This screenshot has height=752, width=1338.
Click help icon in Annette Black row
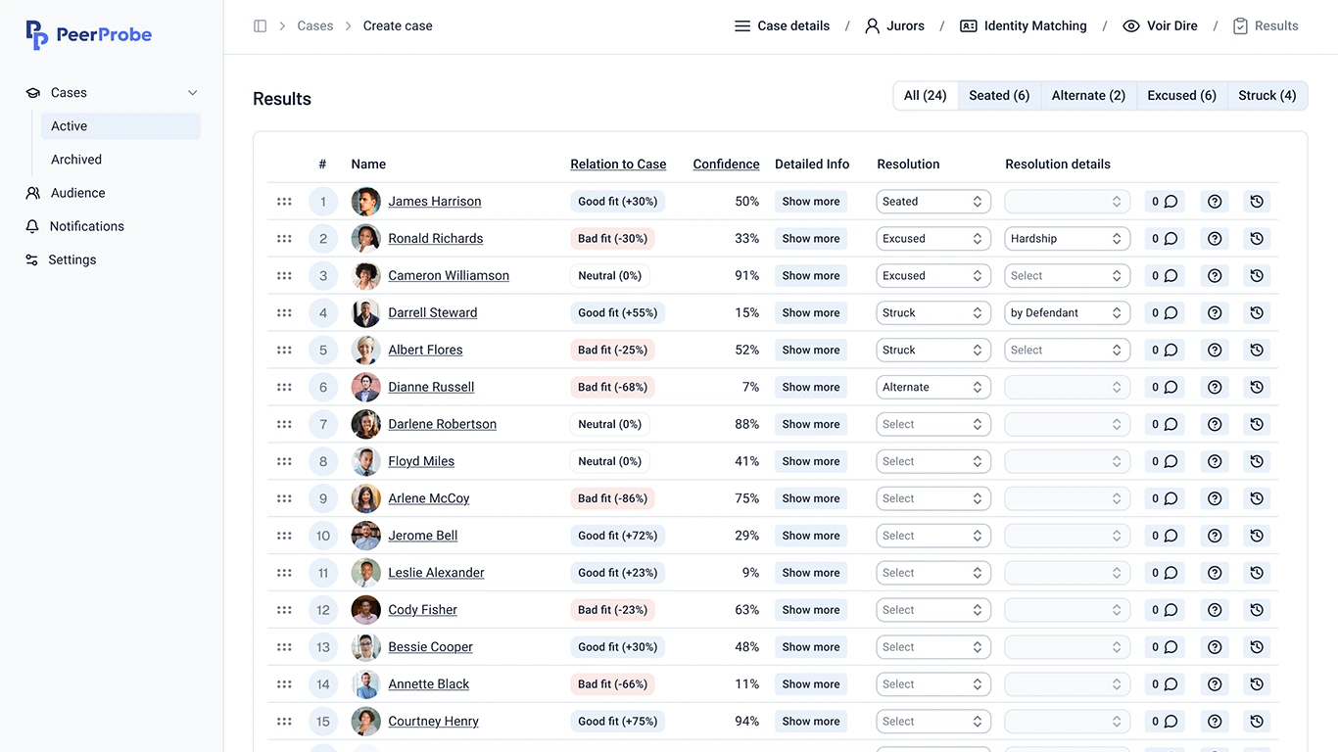(x=1215, y=684)
